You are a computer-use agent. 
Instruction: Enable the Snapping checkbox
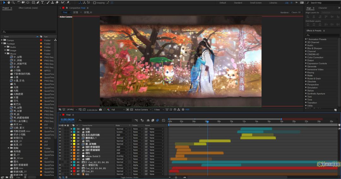(95, 3)
